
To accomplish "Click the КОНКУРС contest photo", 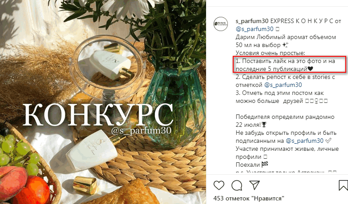I will coord(103,102).
